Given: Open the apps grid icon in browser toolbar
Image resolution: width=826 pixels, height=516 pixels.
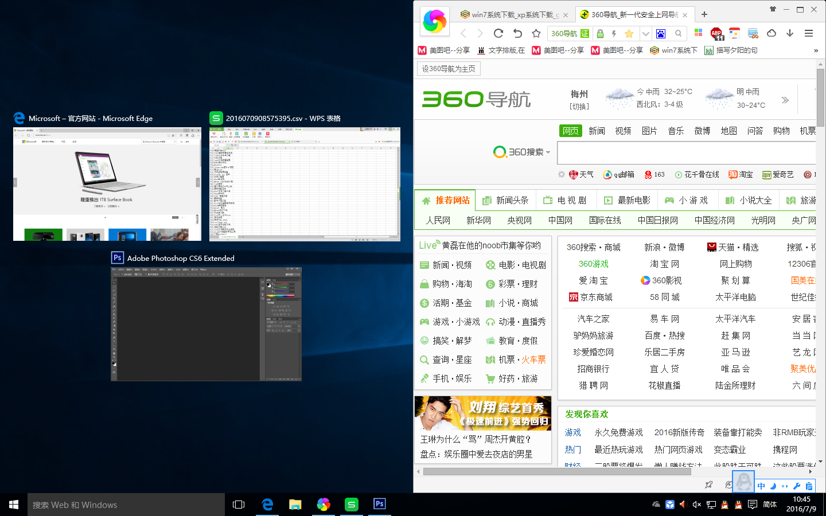Looking at the screenshot, I should [x=698, y=33].
